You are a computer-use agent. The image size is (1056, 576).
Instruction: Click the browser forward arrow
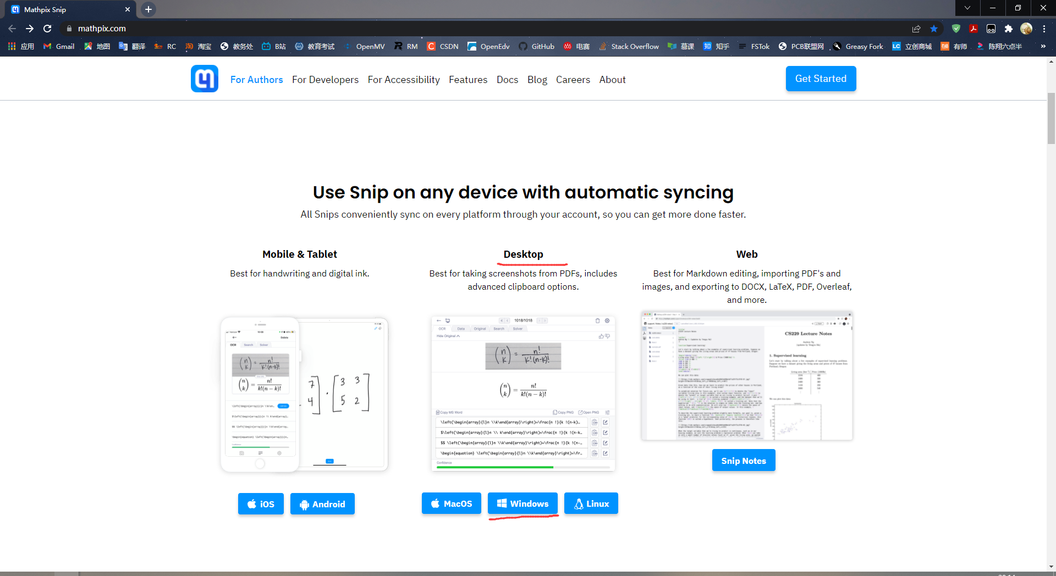(30, 29)
